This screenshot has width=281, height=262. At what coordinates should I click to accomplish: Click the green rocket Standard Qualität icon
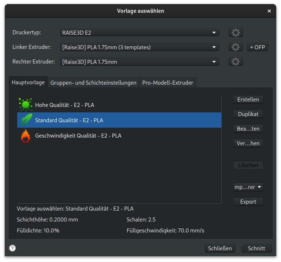pos(25,120)
